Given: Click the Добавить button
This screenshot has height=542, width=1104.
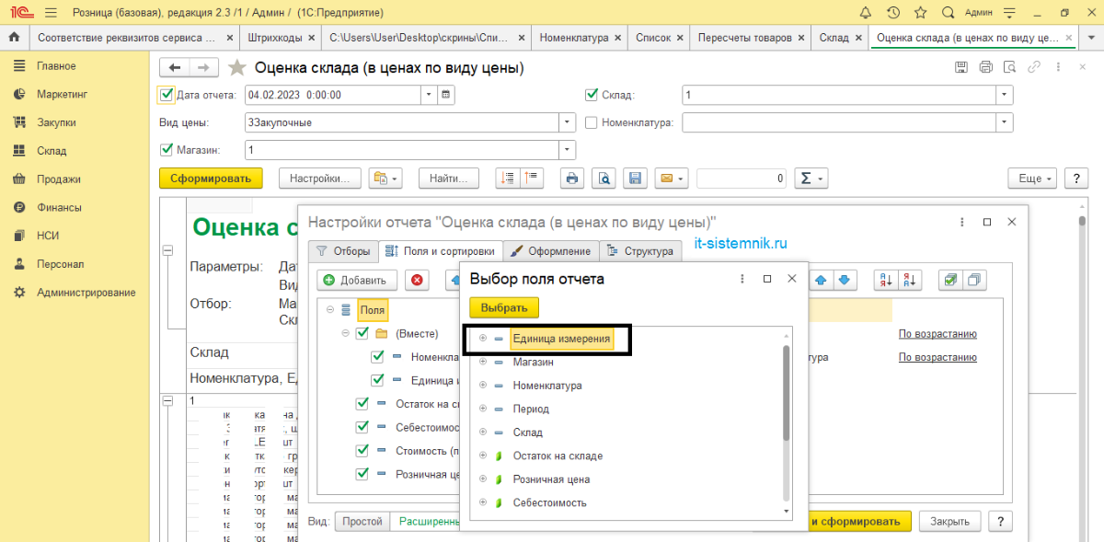Looking at the screenshot, I should pyautogui.click(x=357, y=280).
